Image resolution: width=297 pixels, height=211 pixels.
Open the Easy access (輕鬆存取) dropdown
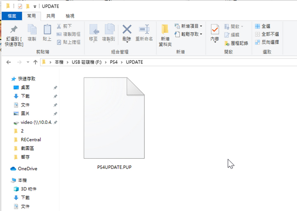(x=188, y=34)
